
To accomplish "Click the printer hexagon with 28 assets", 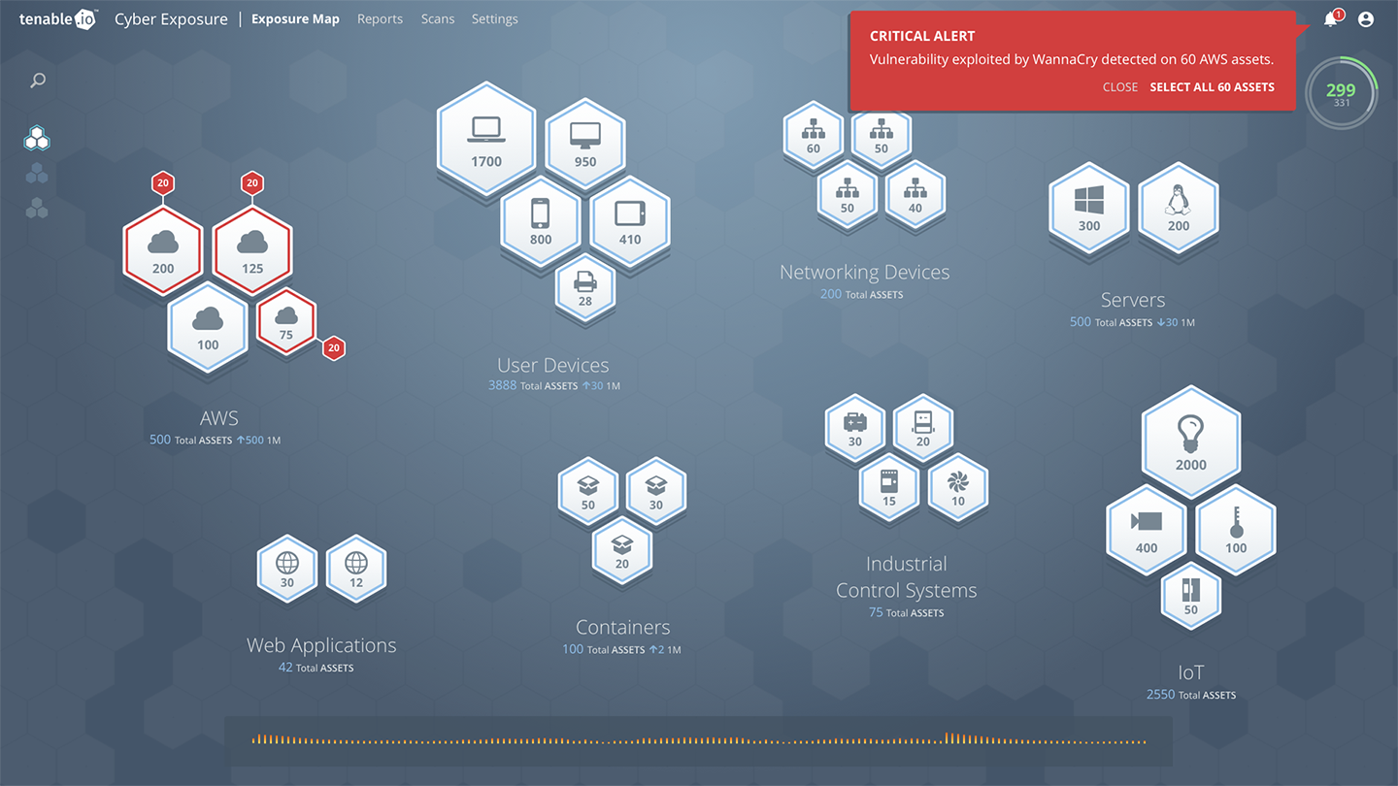I will 584,288.
